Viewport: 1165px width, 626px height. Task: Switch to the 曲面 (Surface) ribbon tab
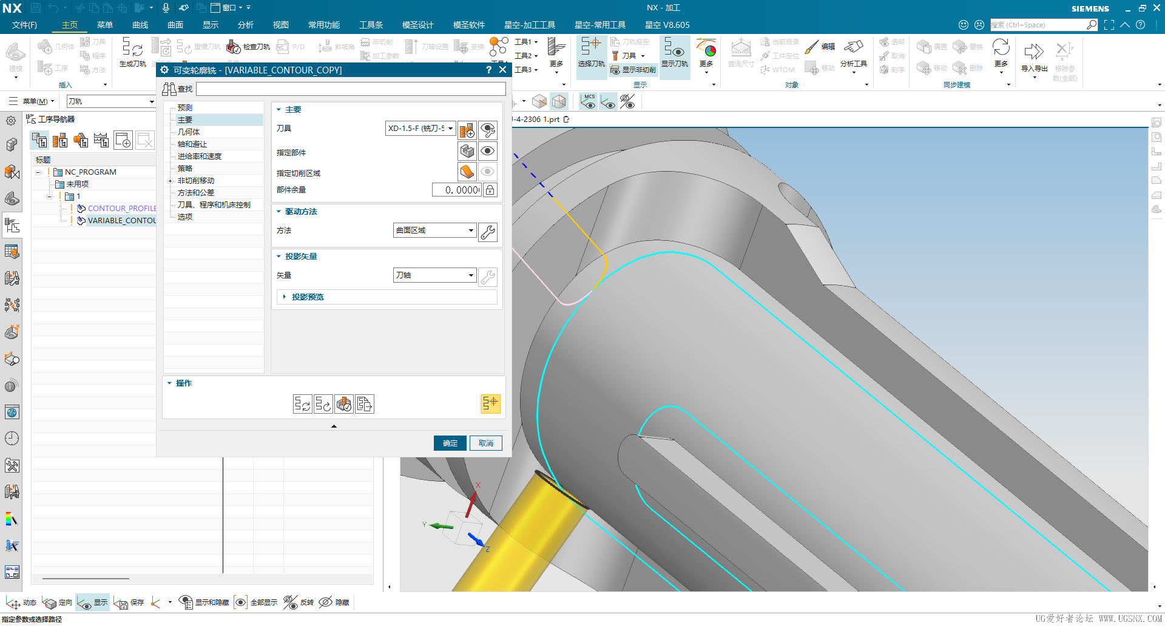175,25
